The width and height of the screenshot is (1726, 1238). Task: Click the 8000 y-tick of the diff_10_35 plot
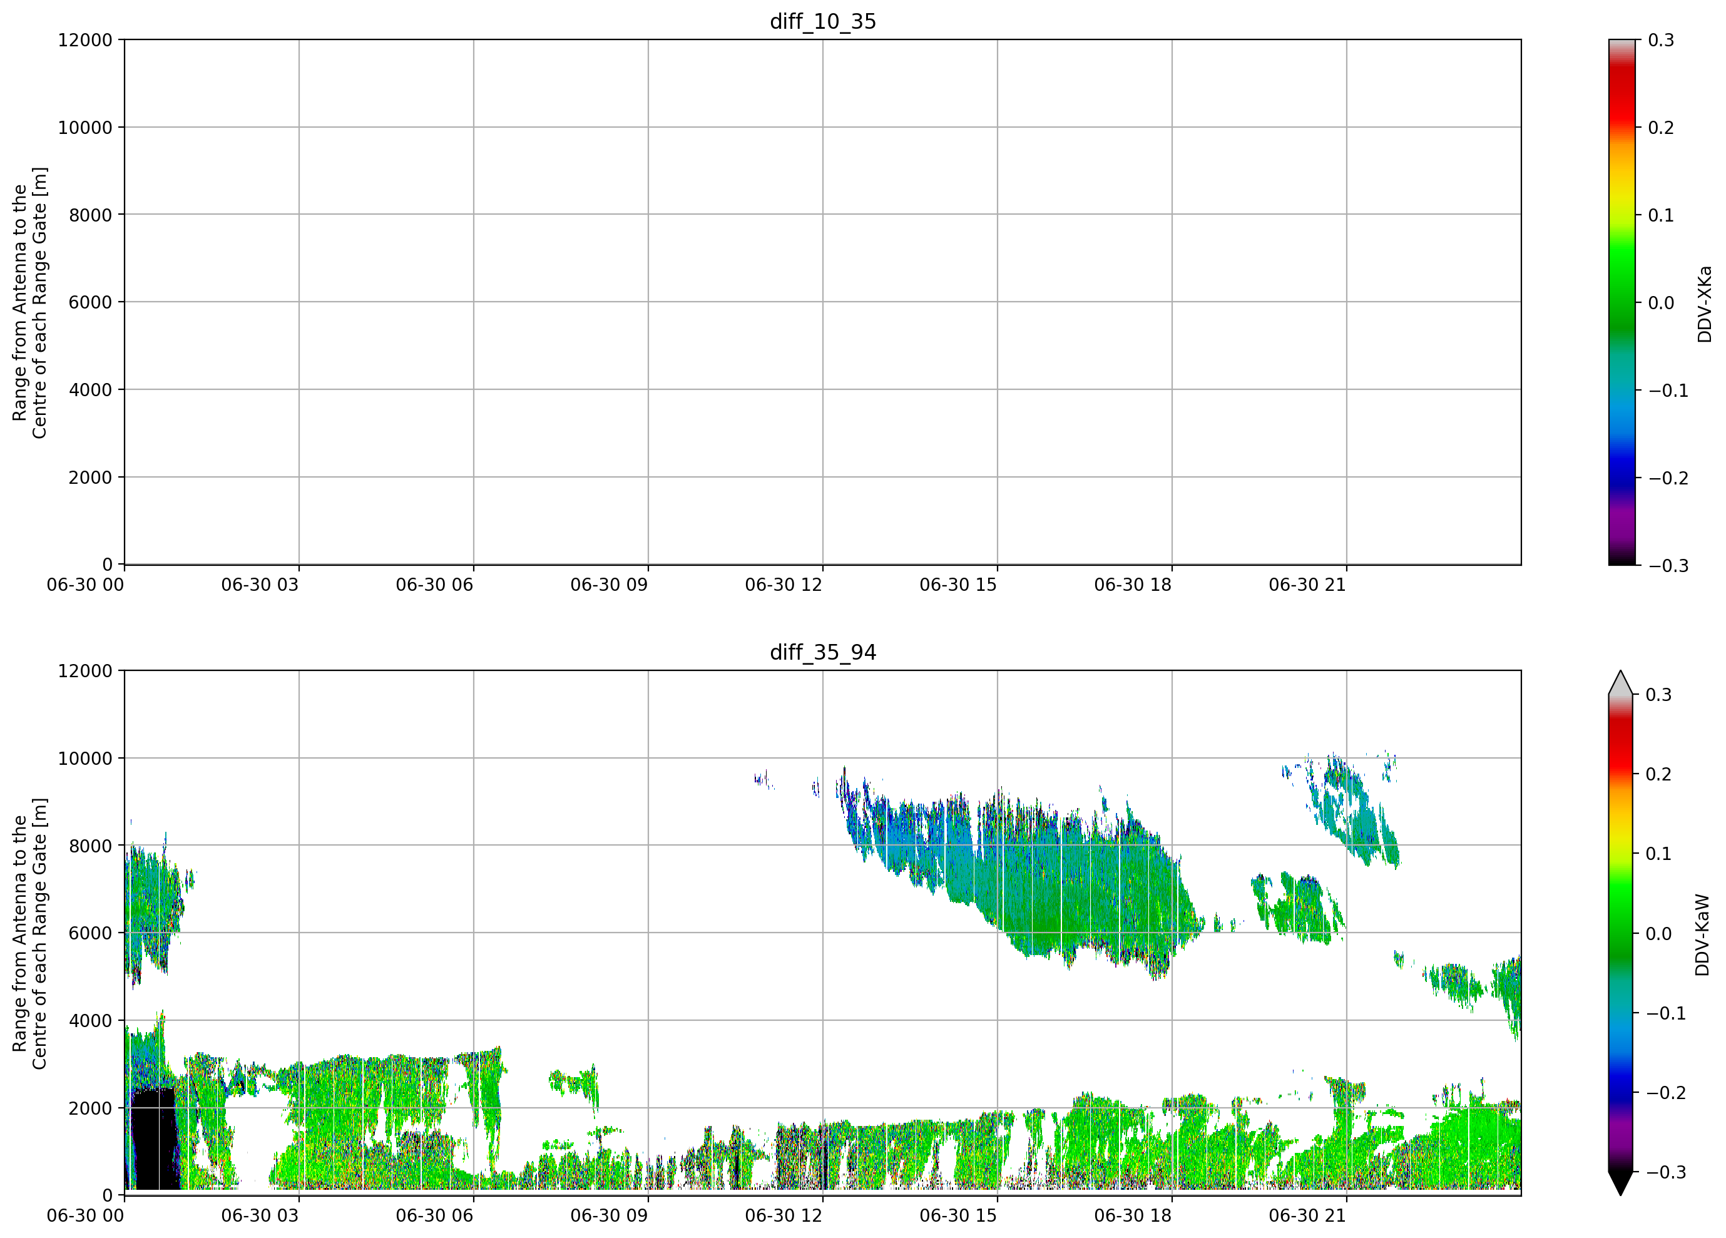(x=91, y=215)
